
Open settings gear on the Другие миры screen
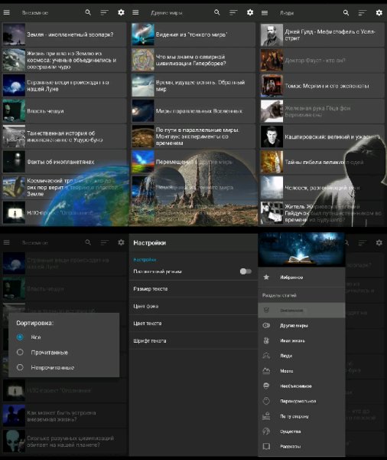tap(249, 12)
